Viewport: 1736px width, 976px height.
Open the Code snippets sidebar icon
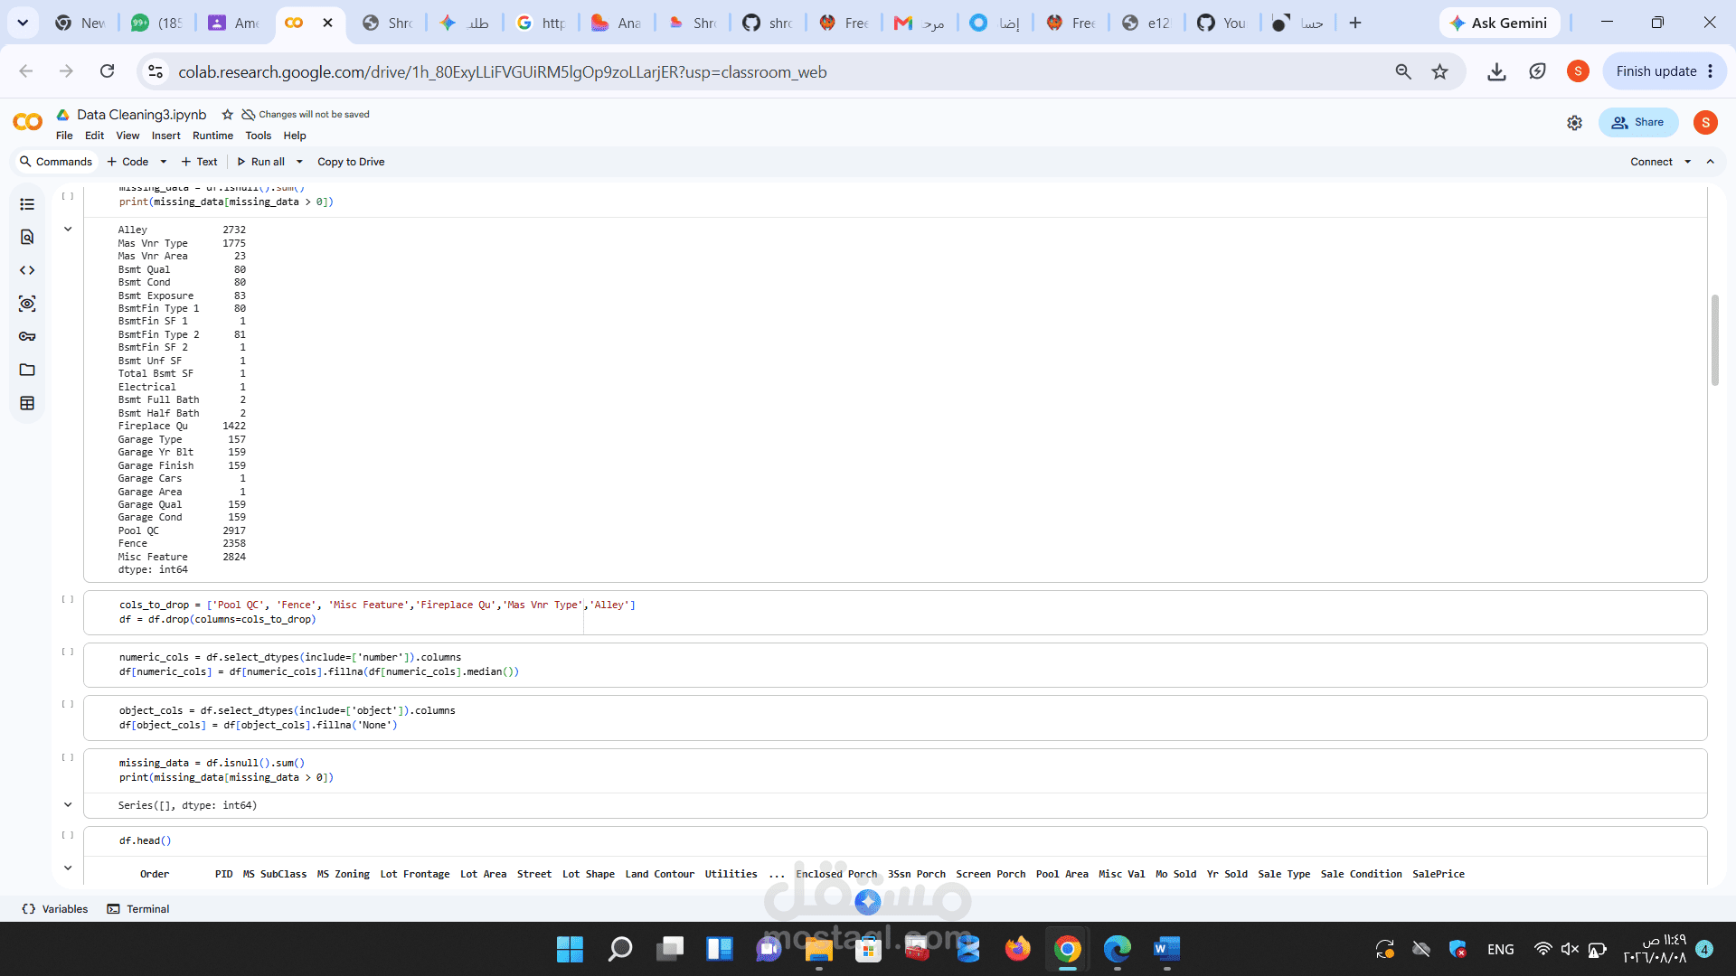point(27,270)
